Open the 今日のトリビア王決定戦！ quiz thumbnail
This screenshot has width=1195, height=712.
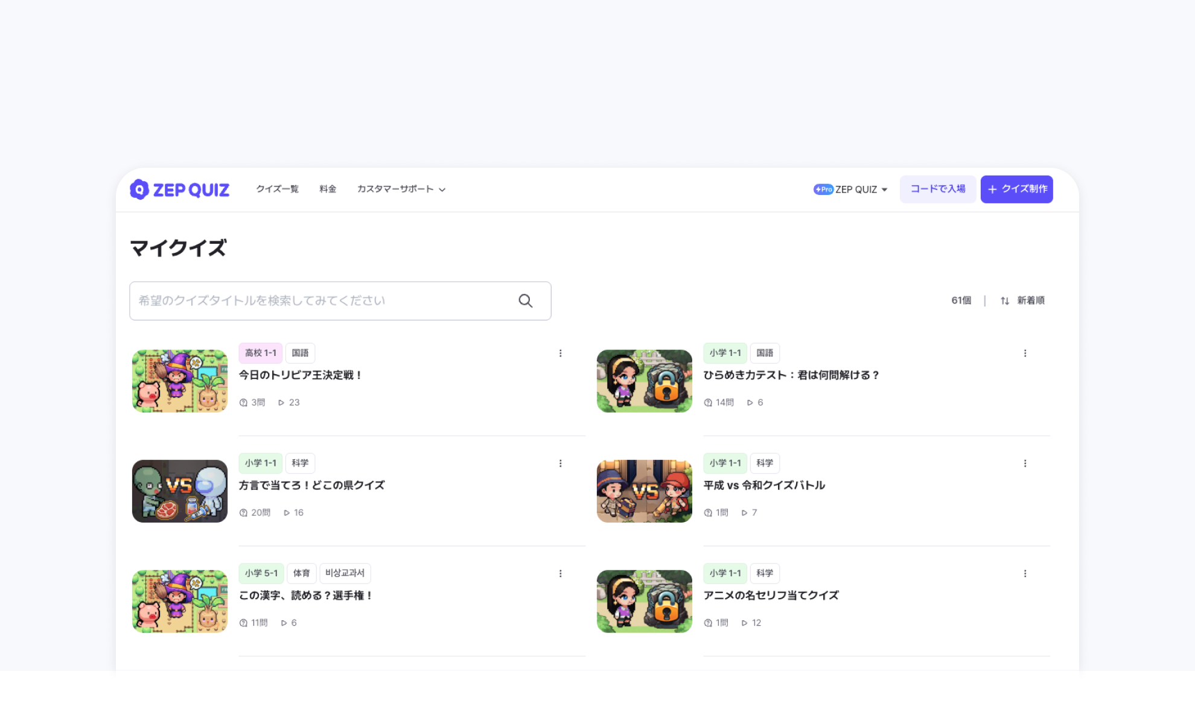180,381
